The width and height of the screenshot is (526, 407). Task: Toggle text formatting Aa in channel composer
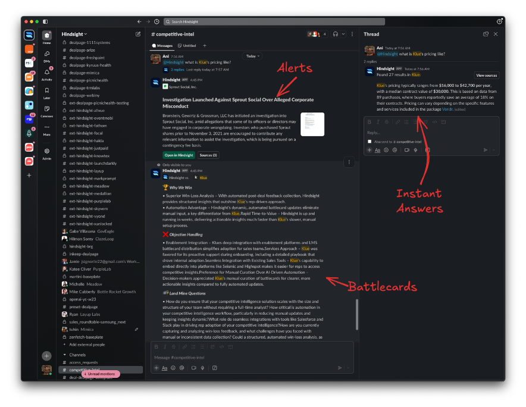164,368
